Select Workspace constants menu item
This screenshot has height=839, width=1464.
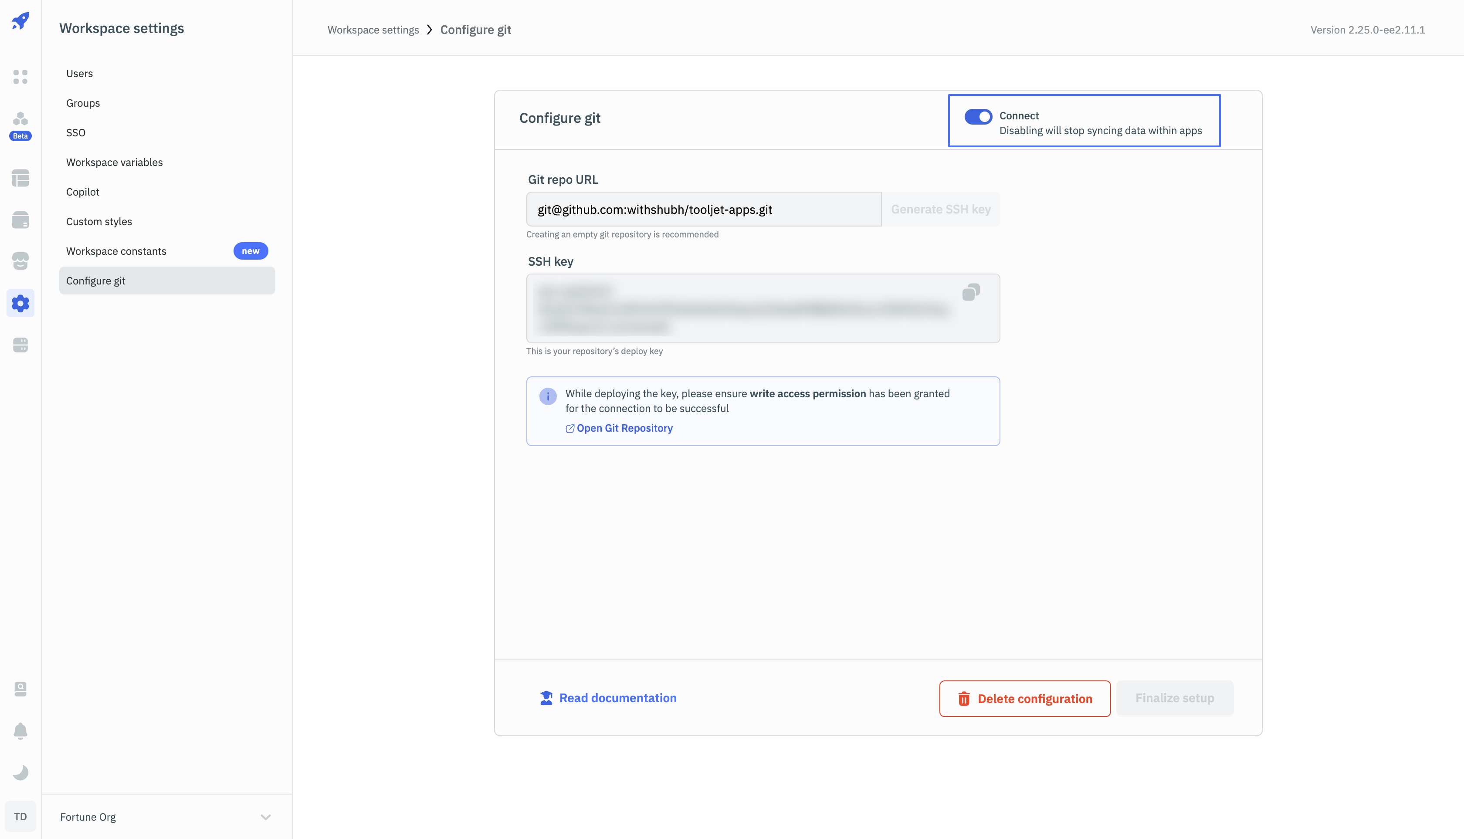116,251
